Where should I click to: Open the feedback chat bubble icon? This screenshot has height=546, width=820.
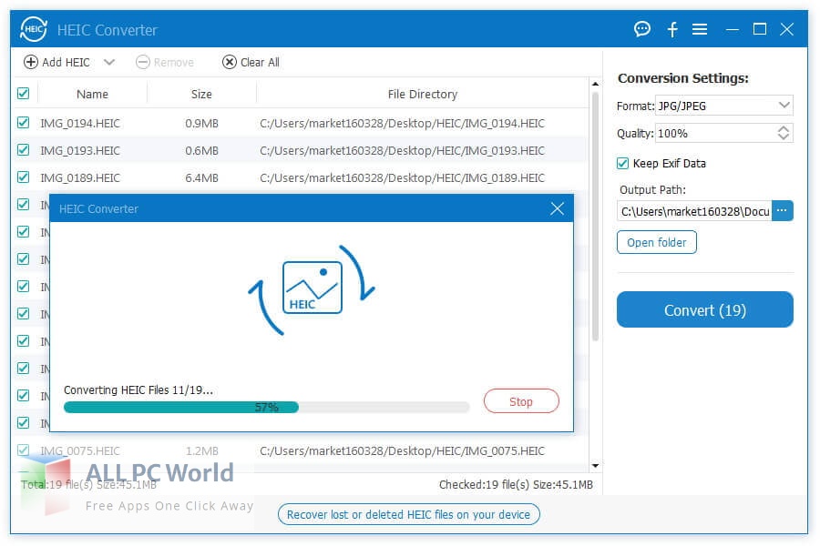(642, 29)
